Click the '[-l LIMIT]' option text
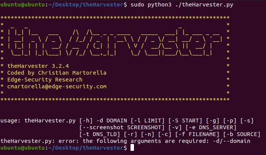 click(x=148, y=121)
